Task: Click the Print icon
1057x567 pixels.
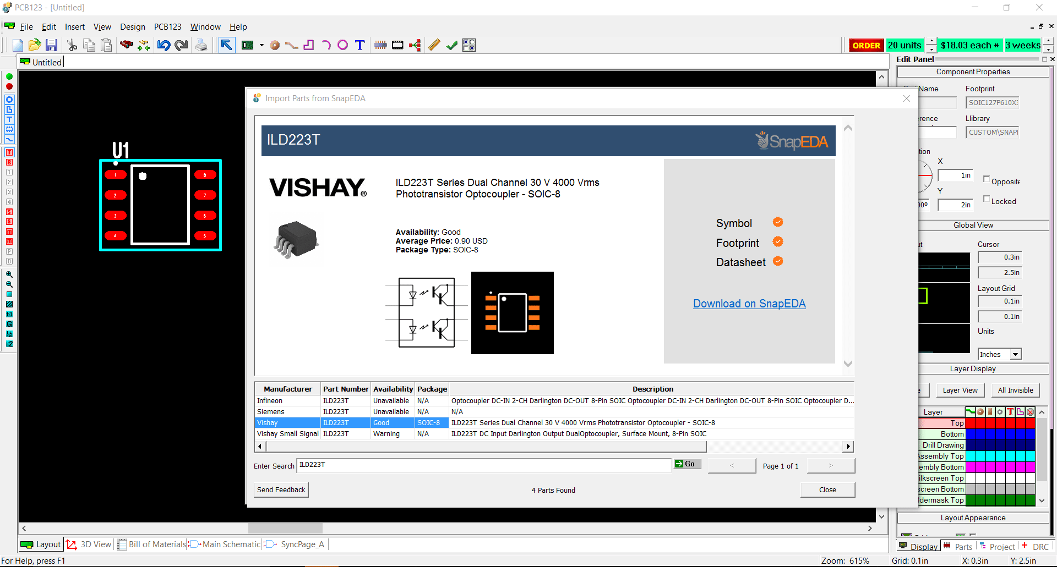Action: [201, 45]
